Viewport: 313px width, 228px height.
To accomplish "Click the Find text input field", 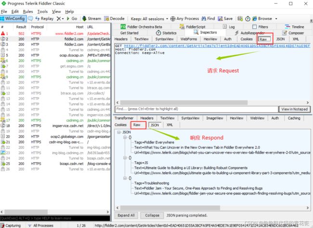I will pyautogui.click(x=196, y=109).
